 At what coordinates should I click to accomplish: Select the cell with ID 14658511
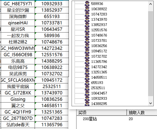point(52,106)
